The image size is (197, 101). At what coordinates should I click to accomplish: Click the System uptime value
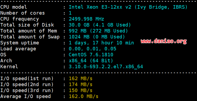pyautogui.click(x=101, y=43)
